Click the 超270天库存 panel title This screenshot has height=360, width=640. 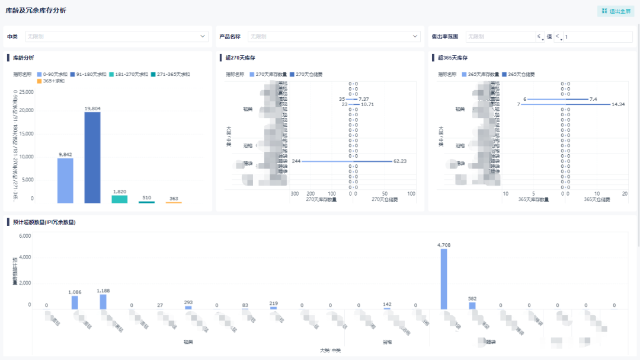[x=240, y=58]
